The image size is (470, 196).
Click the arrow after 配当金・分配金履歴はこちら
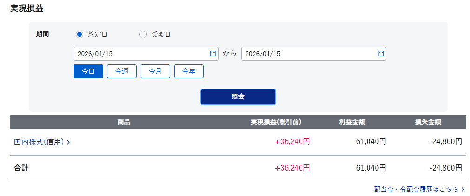[463, 190]
